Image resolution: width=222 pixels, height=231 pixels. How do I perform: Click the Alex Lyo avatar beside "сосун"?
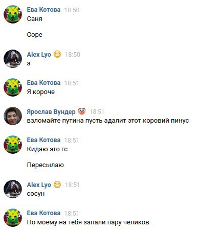(13, 189)
